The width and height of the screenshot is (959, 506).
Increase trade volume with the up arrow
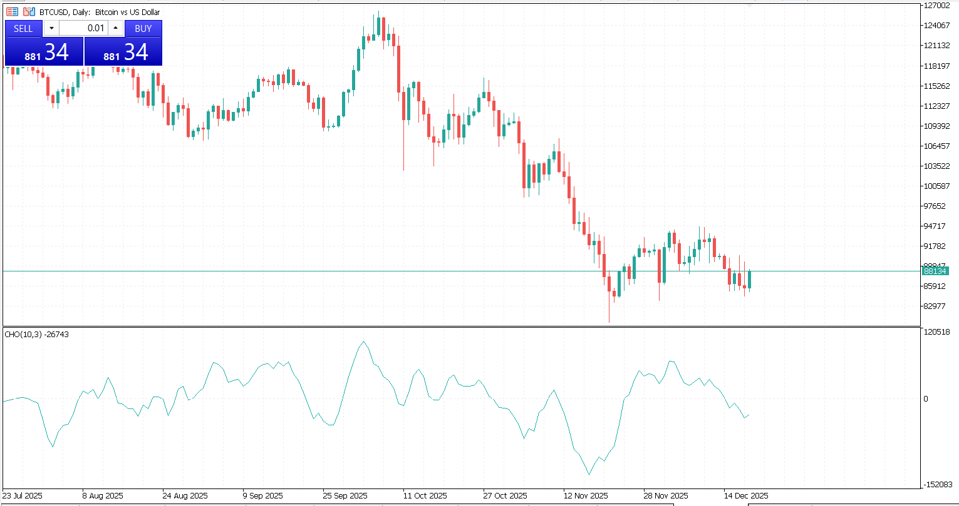coord(116,28)
